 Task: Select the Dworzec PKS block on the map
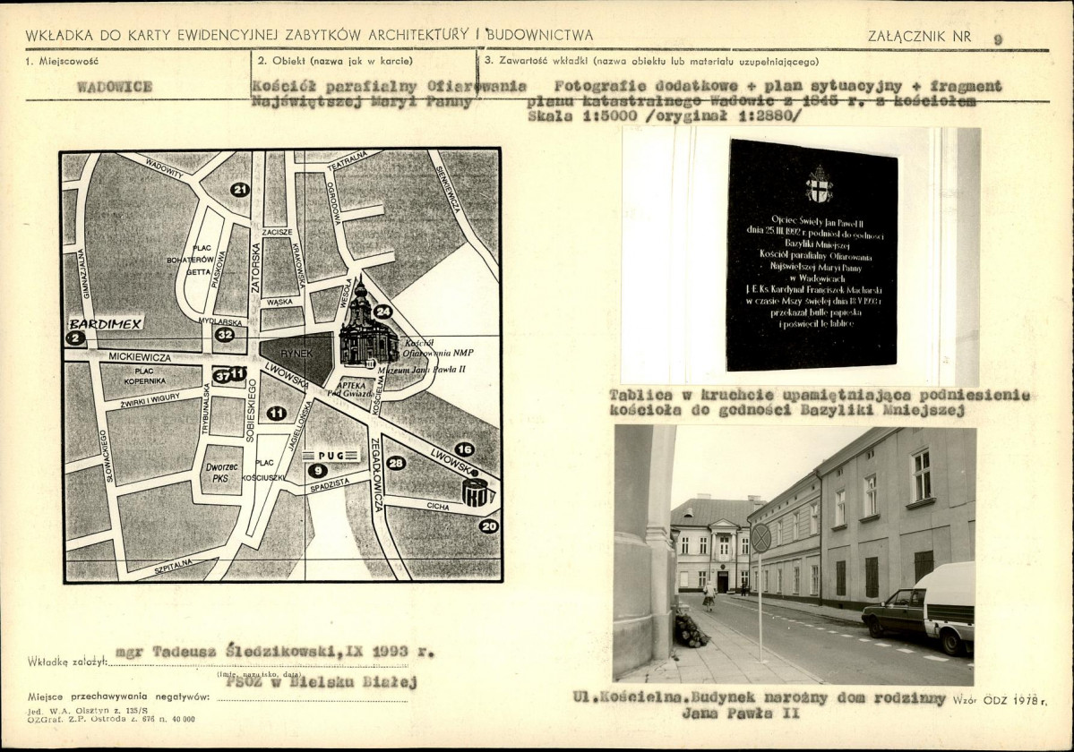click(219, 472)
